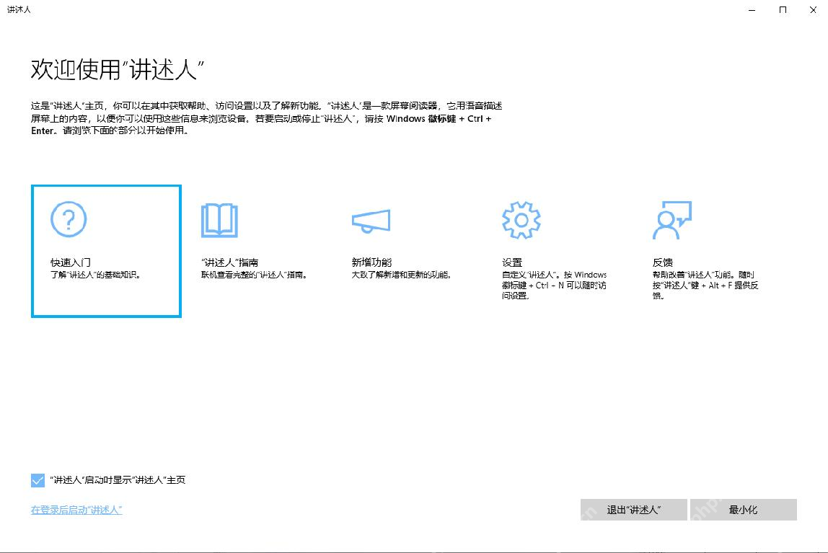Open the 在登录后启动"讲述人" link

point(76,510)
